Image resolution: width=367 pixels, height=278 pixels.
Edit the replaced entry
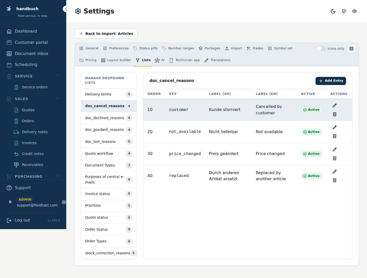[x=335, y=172]
